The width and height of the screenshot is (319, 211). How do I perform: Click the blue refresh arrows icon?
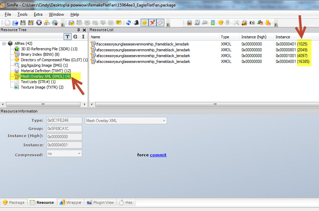128,23
